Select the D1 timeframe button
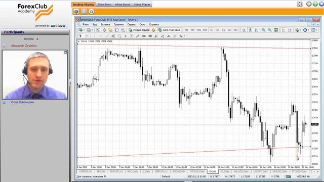Screen dimensions: 324x182 pos(223,30)
